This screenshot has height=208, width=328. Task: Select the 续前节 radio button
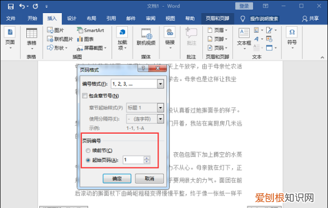88,150
